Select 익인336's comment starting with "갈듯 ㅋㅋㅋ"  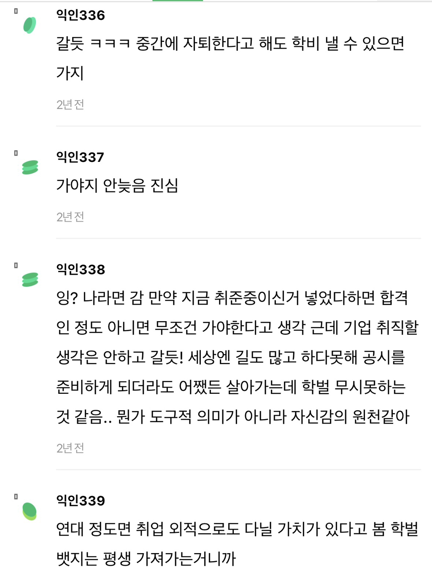230,58
